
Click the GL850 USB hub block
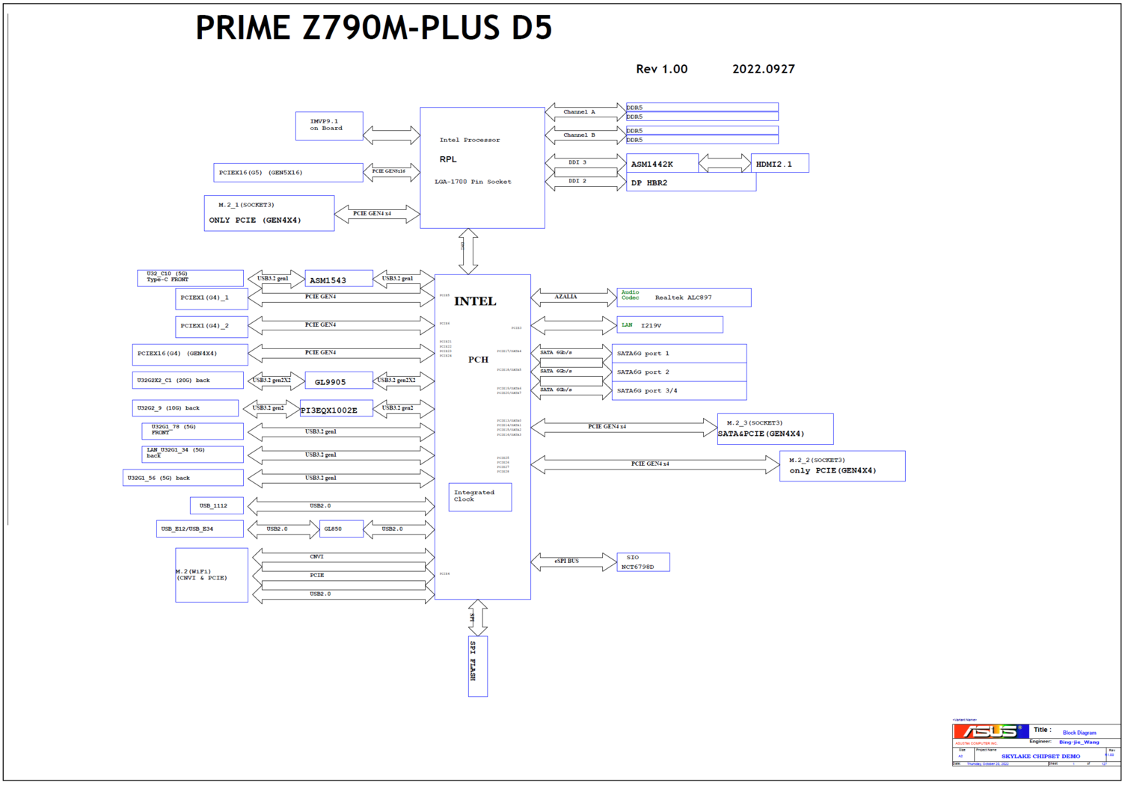tap(341, 529)
